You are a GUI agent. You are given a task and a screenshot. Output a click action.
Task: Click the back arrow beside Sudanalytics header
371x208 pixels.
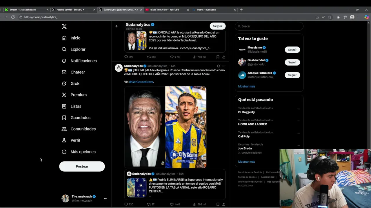117,26
